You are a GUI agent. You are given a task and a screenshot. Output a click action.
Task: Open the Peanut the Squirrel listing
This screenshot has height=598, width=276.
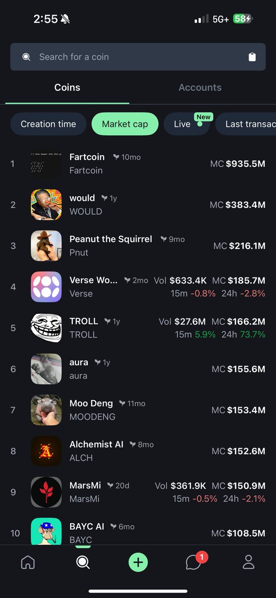[x=138, y=246]
